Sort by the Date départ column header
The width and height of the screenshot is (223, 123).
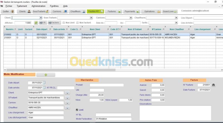[42, 29]
